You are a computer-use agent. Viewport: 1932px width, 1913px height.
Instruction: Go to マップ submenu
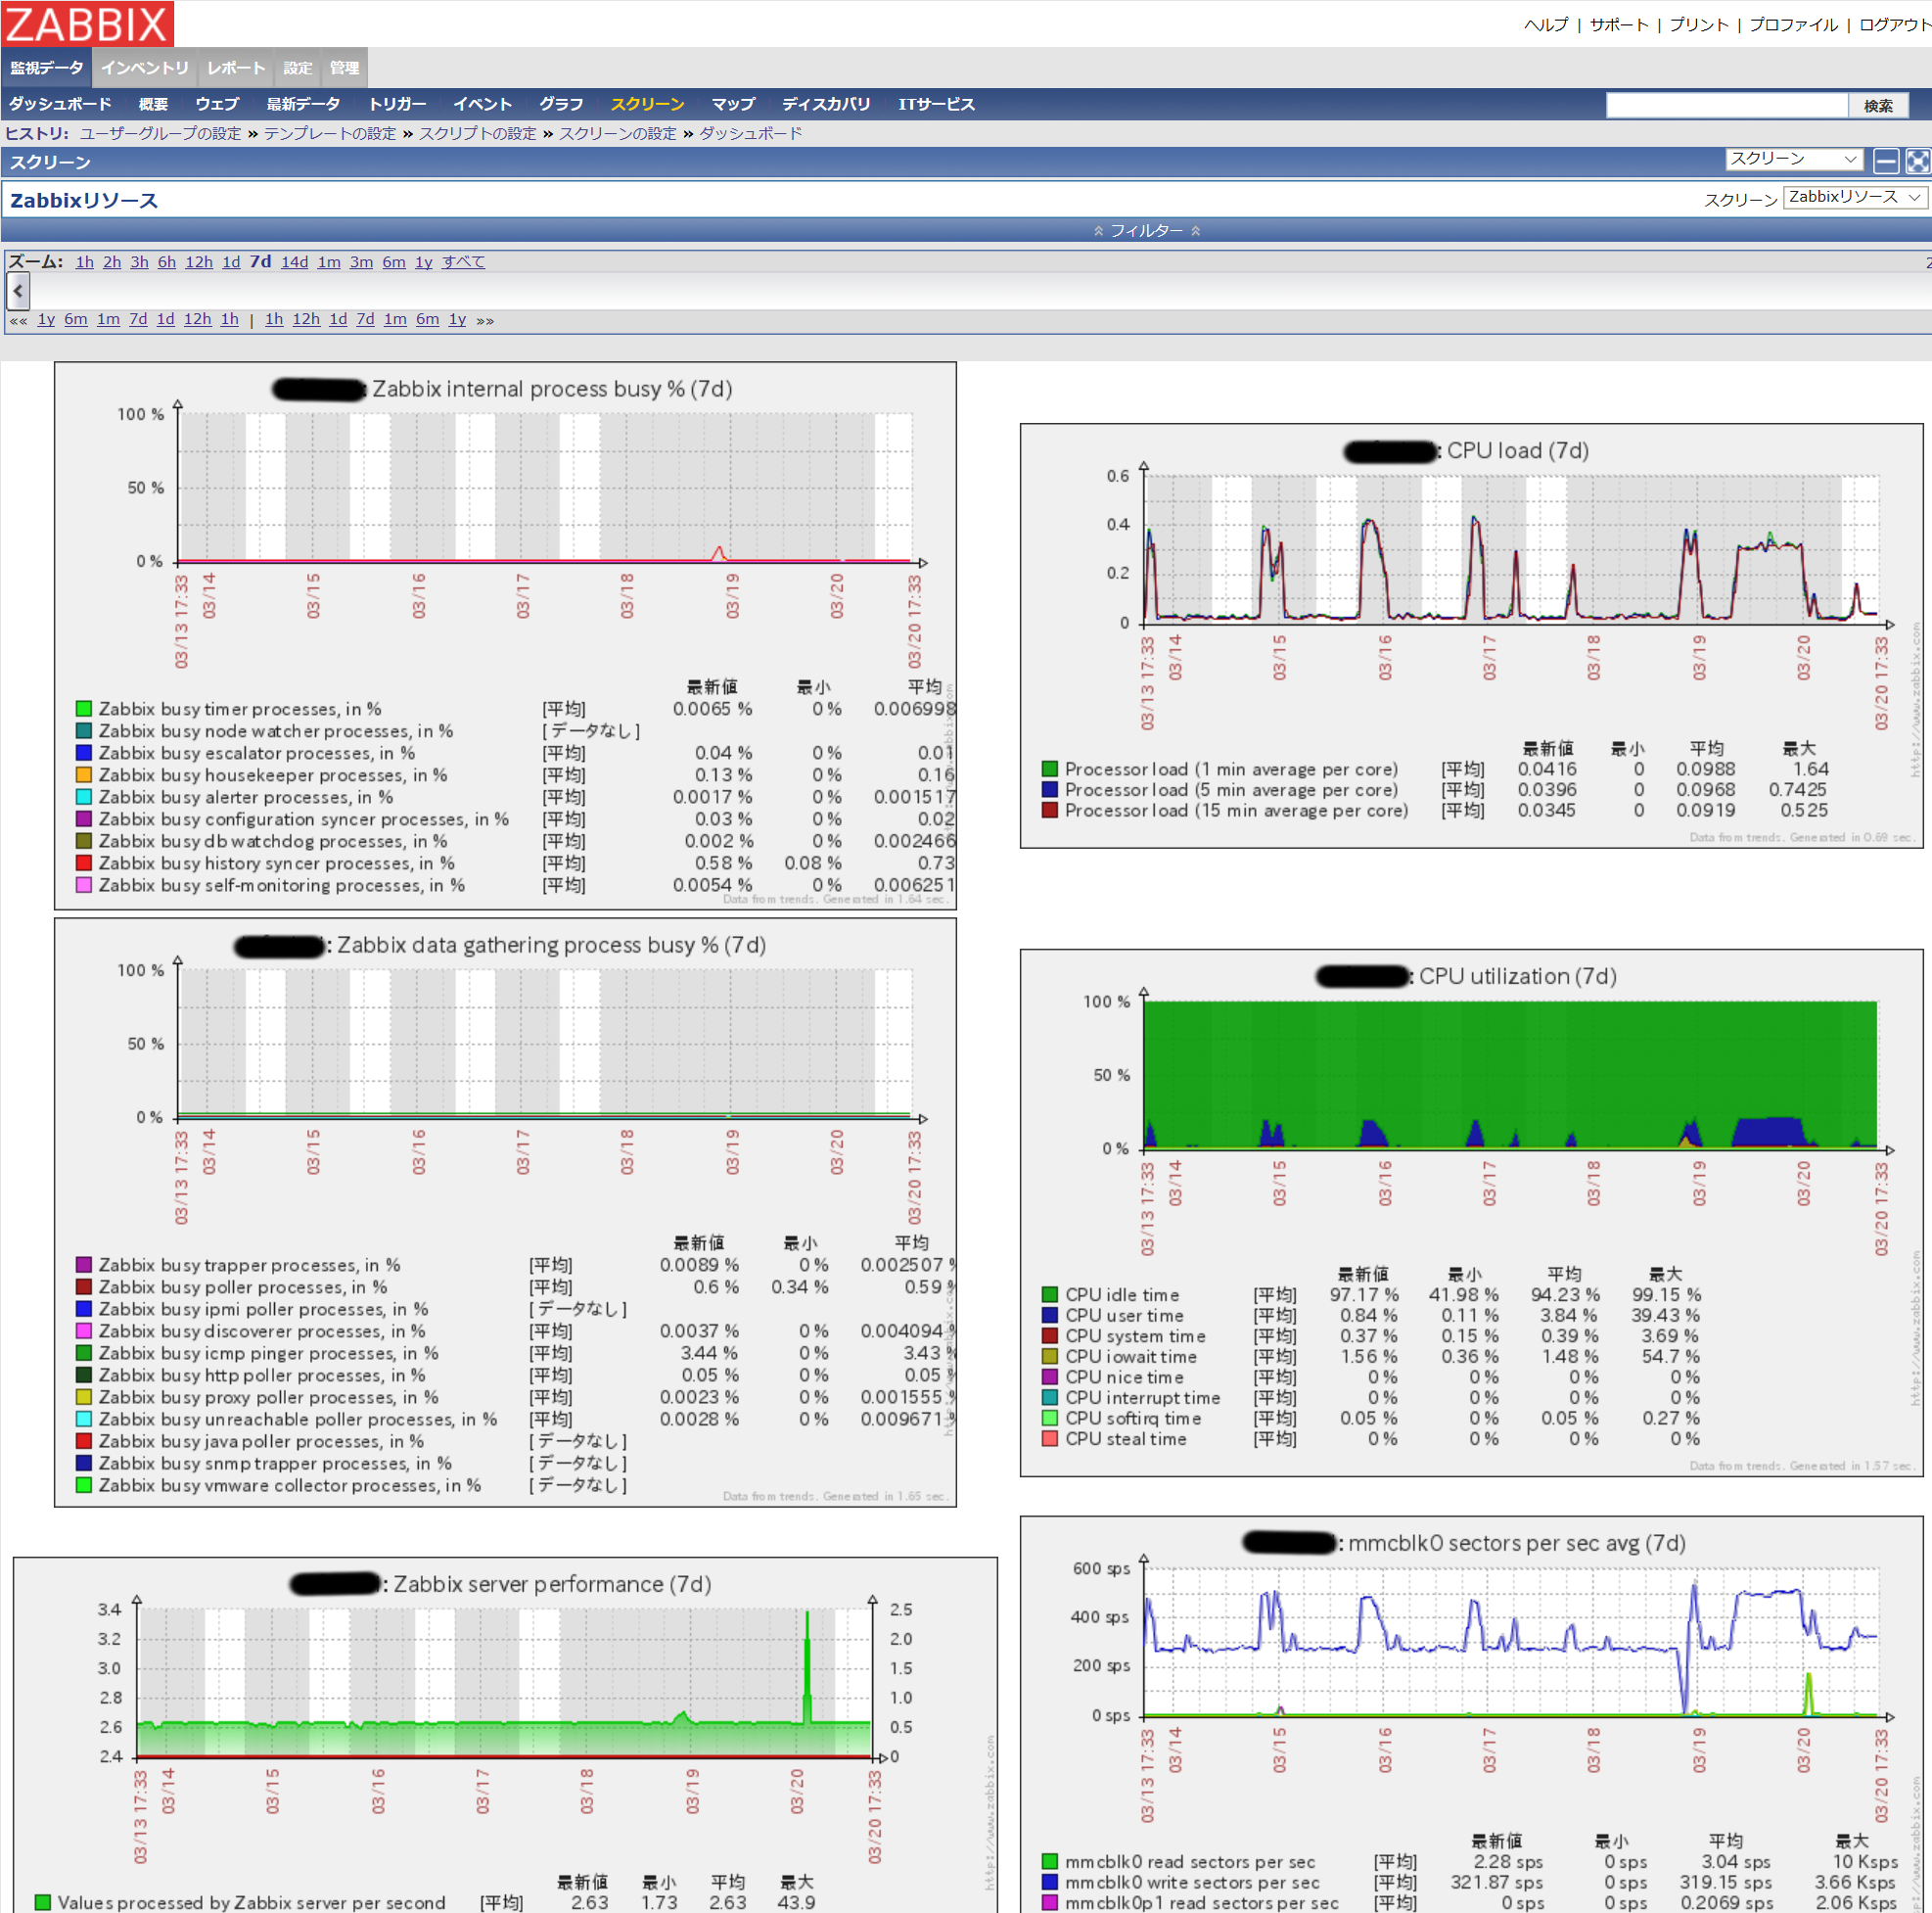click(x=733, y=104)
